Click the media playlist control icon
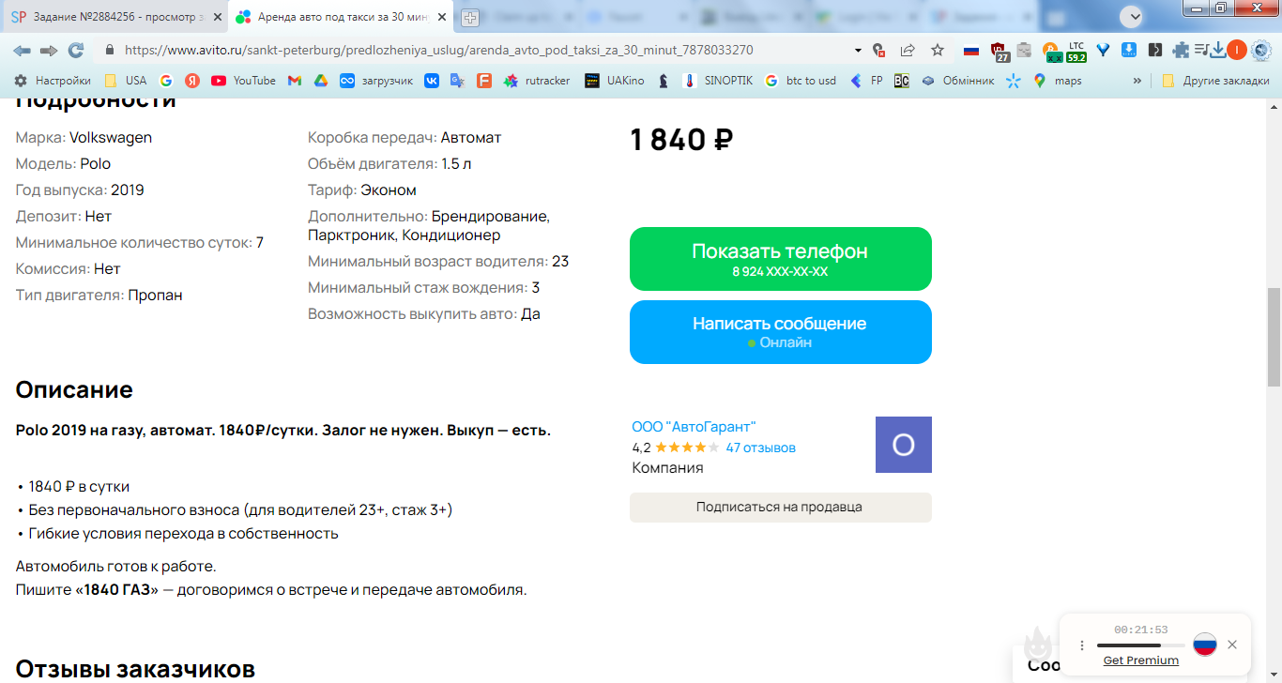The height and width of the screenshot is (683, 1282). tap(1200, 50)
